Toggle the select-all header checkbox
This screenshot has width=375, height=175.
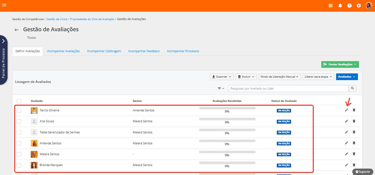click(x=19, y=101)
